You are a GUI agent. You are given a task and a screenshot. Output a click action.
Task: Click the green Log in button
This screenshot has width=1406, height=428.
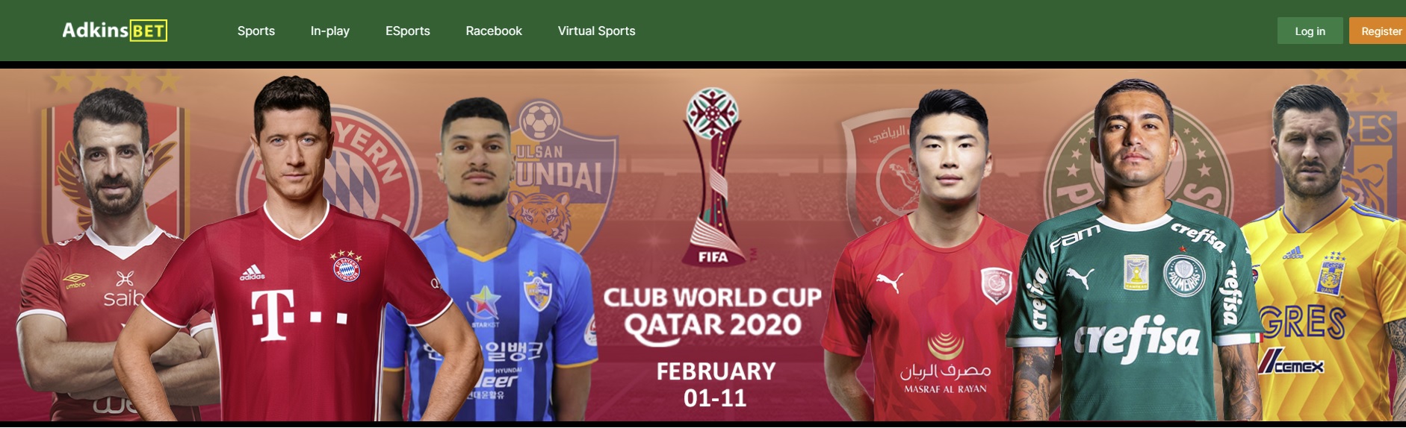[1310, 31]
